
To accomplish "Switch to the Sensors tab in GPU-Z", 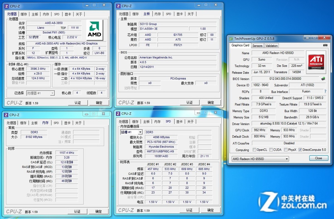I will coord(257,46).
